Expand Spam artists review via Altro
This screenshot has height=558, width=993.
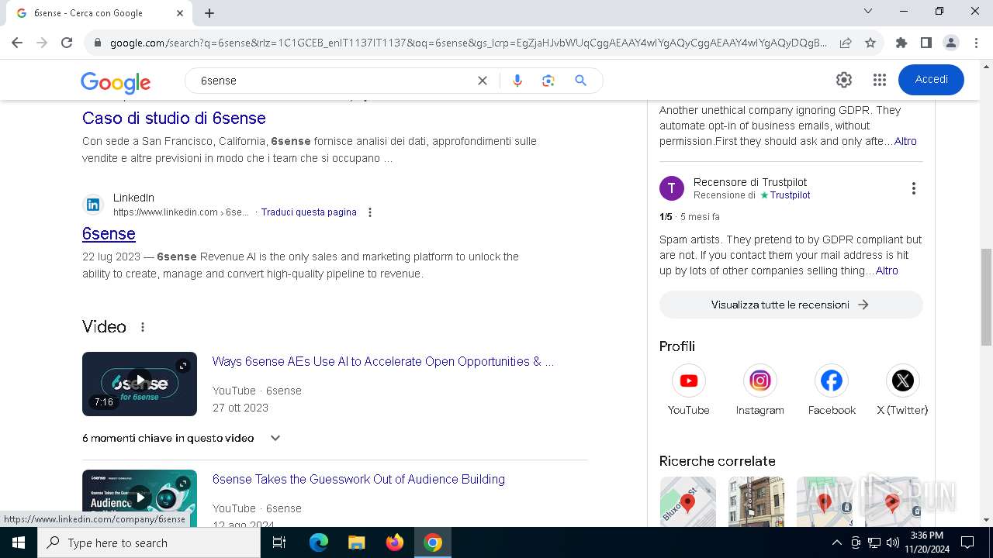click(887, 270)
